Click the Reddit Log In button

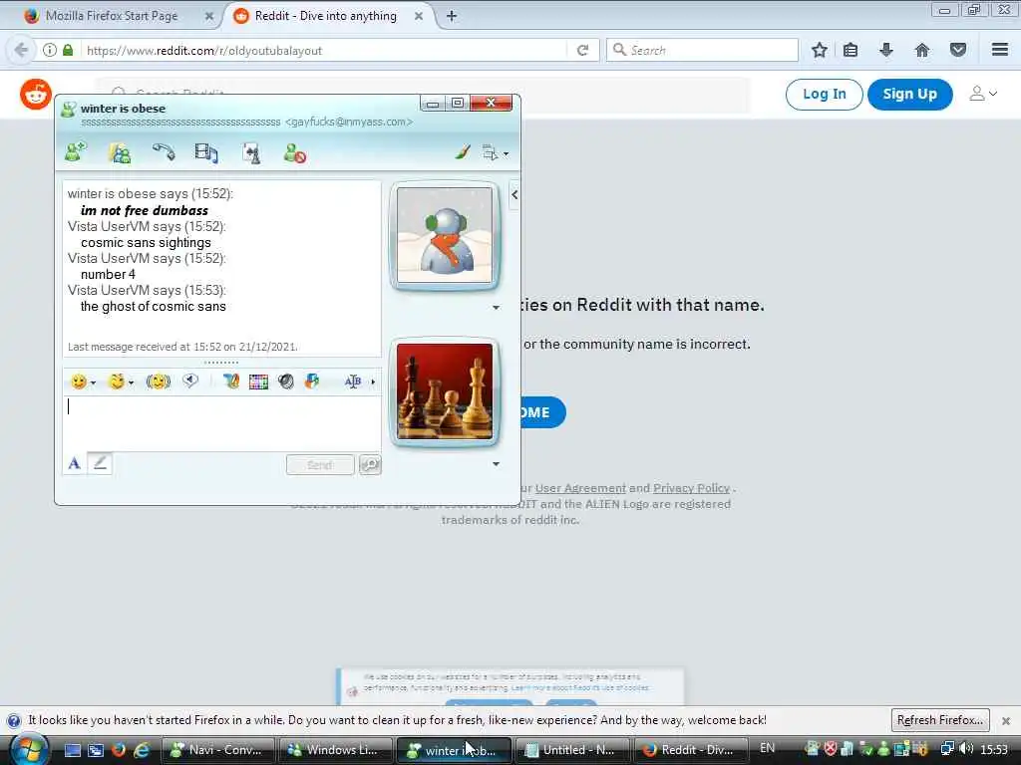click(825, 95)
